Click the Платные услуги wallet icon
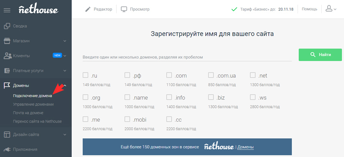The width and height of the screenshot is (344, 157). 7,71
